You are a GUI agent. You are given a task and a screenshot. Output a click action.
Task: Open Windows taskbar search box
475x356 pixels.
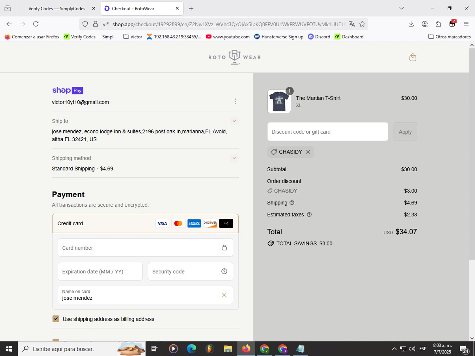pos(82,349)
